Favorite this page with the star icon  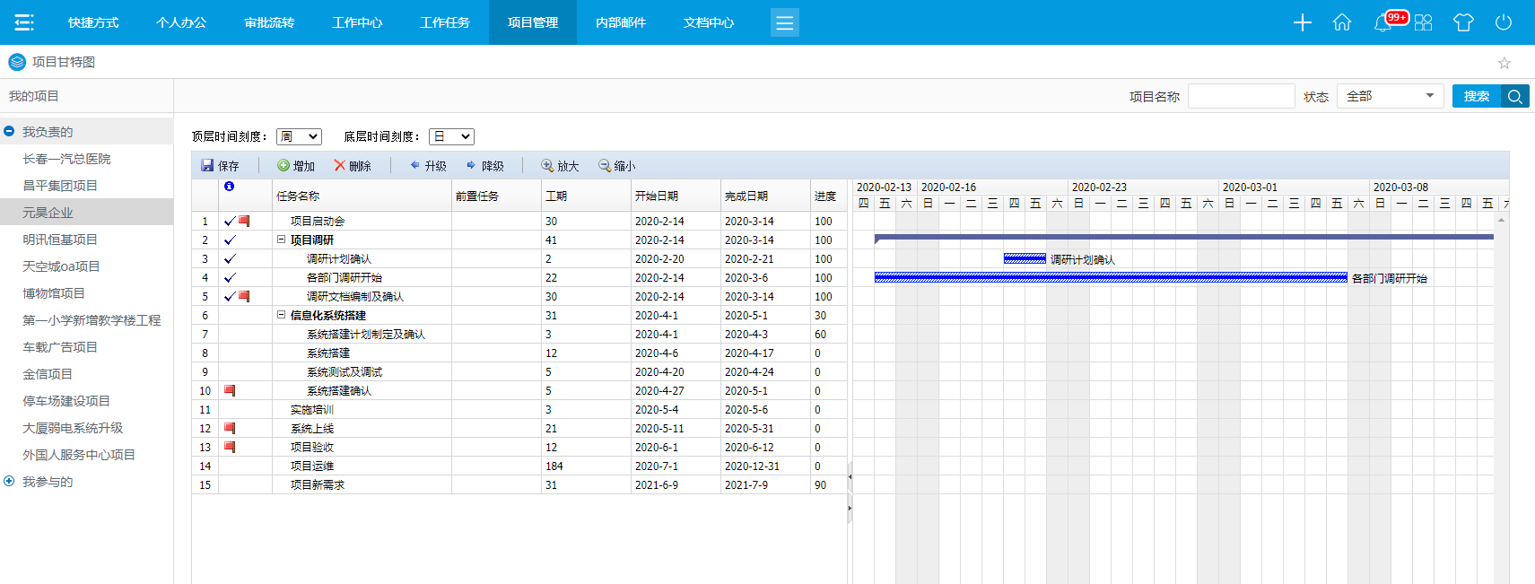[x=1504, y=63]
